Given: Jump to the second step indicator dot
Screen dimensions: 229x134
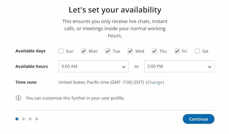Looking at the screenshot, I should 24,119.
